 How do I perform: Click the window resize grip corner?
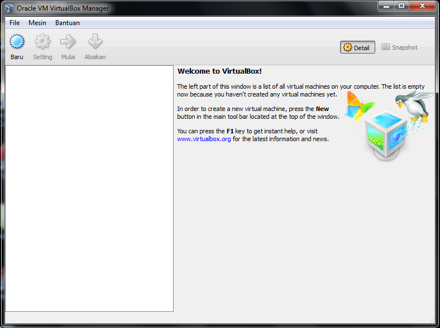[432, 320]
